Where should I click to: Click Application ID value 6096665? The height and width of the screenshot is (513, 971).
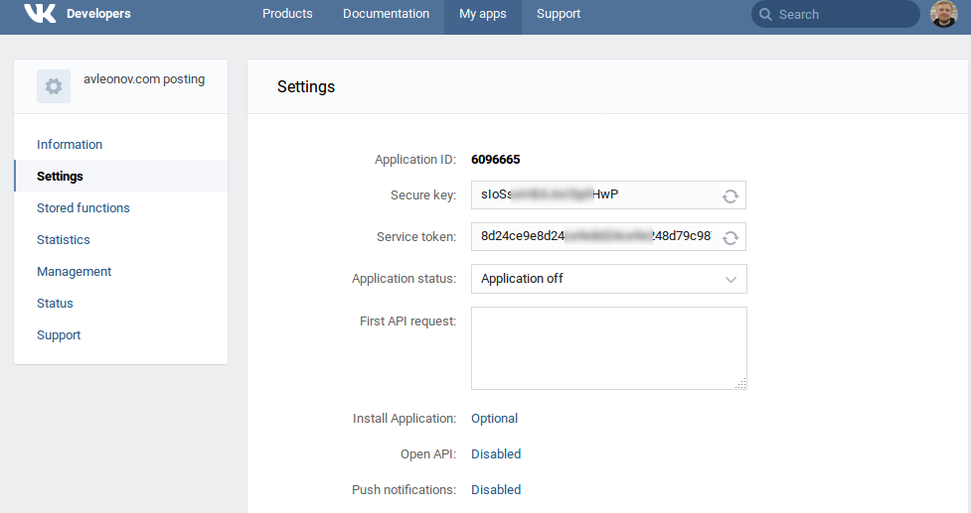(495, 160)
